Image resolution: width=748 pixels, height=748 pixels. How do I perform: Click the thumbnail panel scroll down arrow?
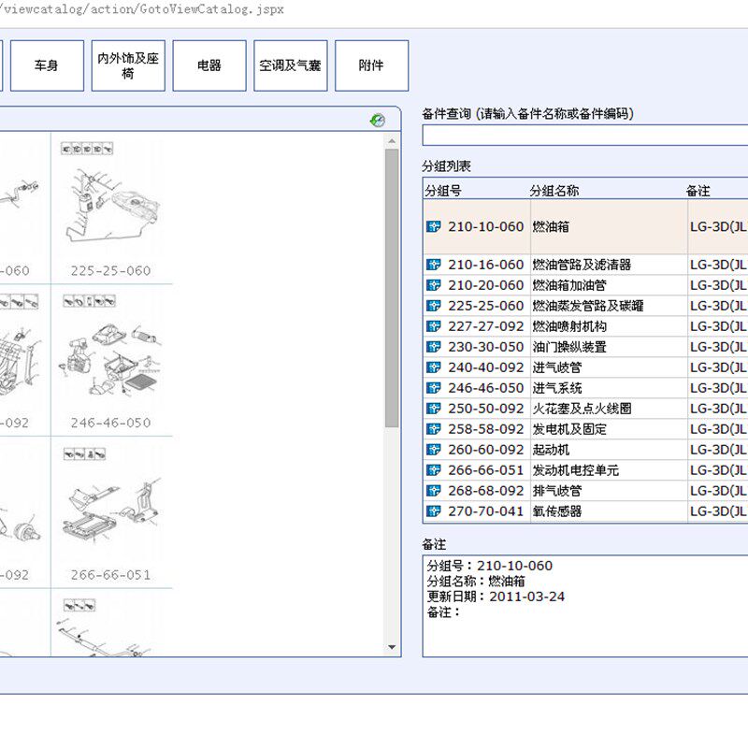click(x=392, y=647)
